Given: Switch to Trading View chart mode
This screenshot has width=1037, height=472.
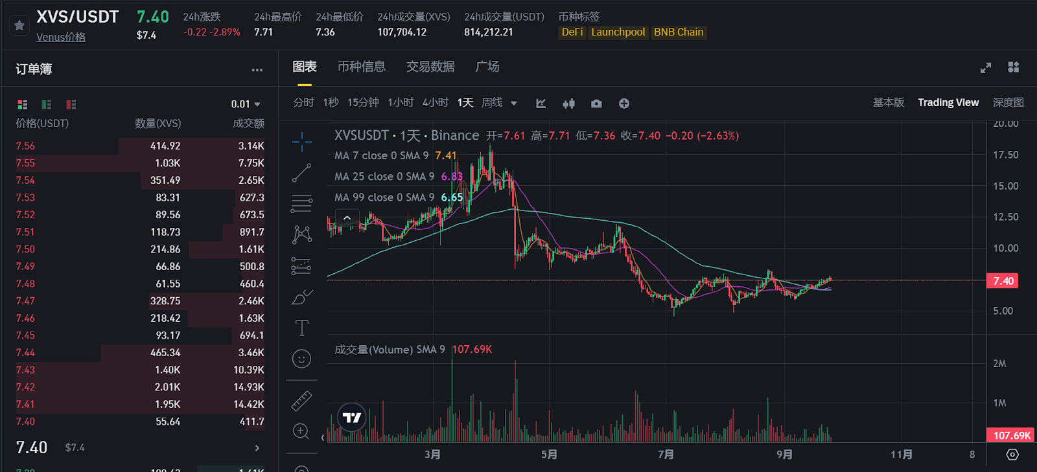Looking at the screenshot, I should (x=948, y=102).
